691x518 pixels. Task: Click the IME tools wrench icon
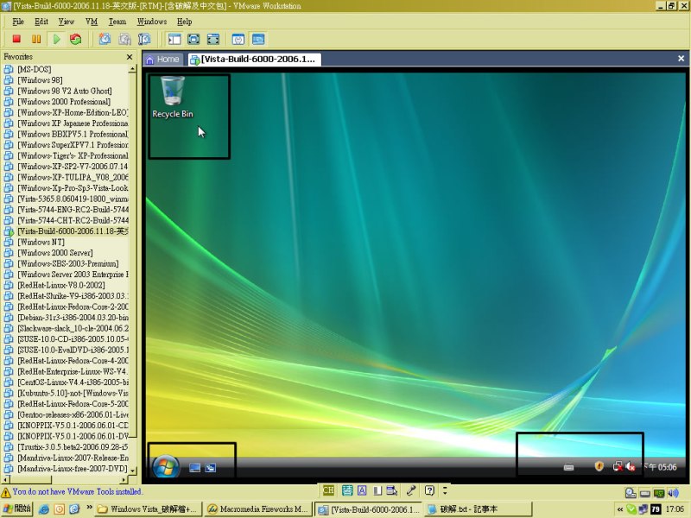click(411, 490)
